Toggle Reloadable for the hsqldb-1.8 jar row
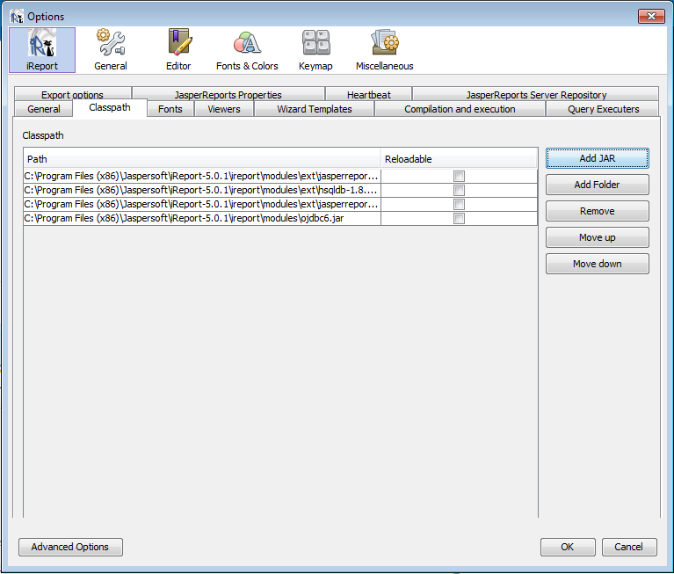 (459, 190)
